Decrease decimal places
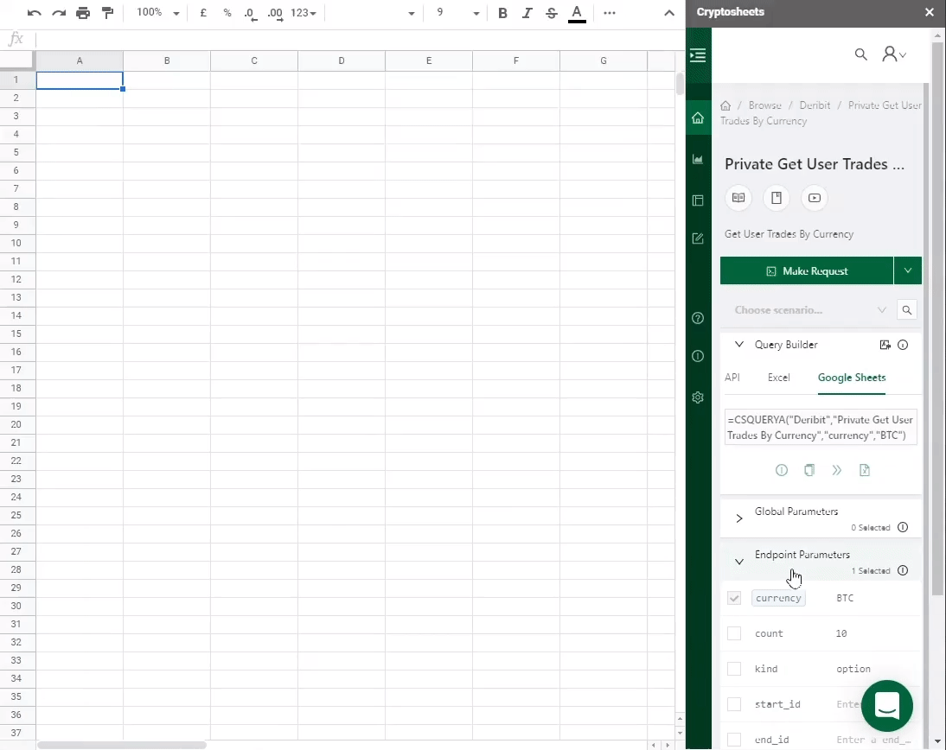This screenshot has height=750, width=946. point(251,13)
